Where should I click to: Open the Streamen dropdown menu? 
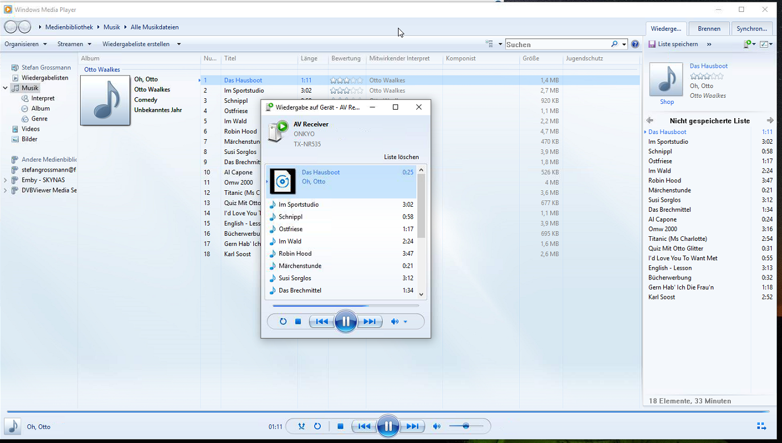74,44
